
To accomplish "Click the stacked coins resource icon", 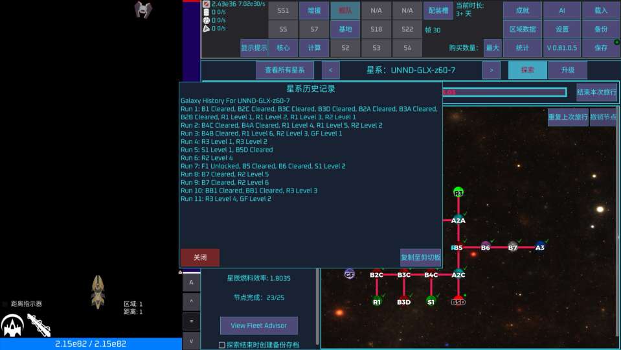I will [206, 12].
